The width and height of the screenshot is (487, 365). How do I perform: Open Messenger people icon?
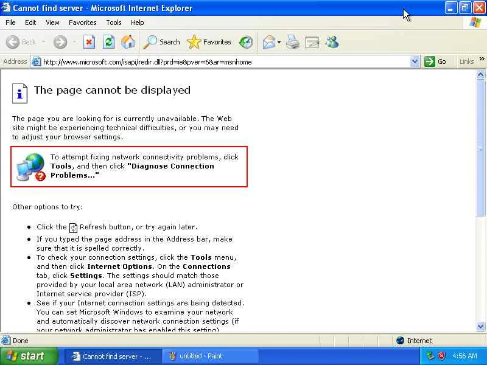[332, 42]
